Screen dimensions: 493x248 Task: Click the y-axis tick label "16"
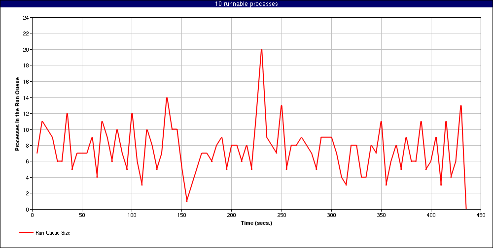26,82
